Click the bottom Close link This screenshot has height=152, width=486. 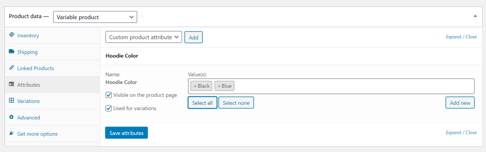click(x=471, y=133)
